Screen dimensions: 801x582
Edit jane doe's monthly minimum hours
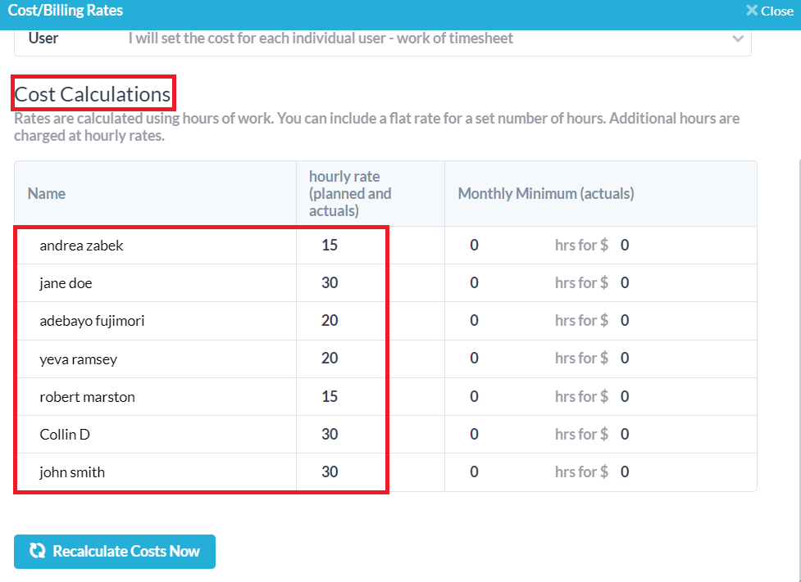coord(473,282)
